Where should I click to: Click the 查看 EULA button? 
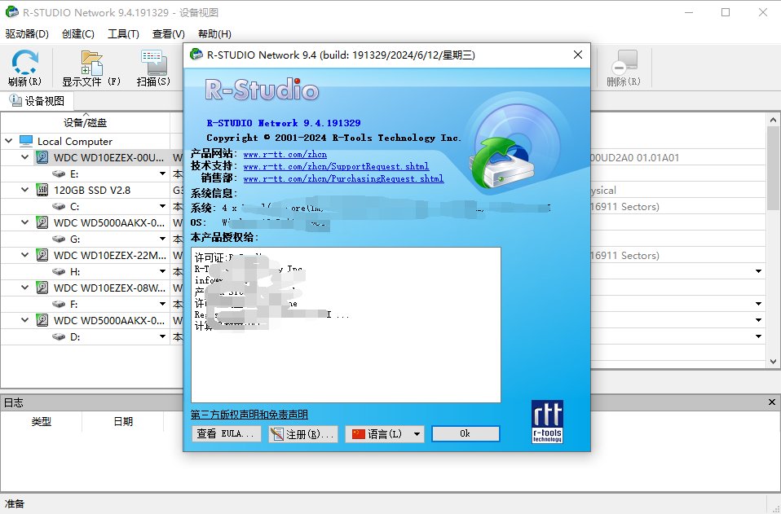click(226, 434)
